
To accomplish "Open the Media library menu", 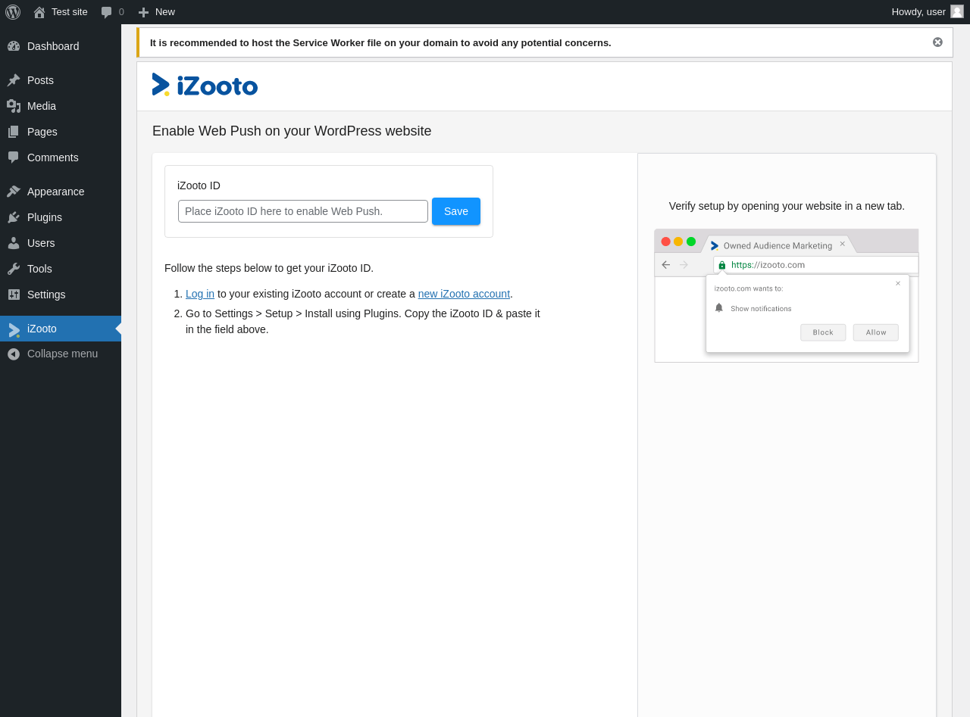I will [x=42, y=106].
